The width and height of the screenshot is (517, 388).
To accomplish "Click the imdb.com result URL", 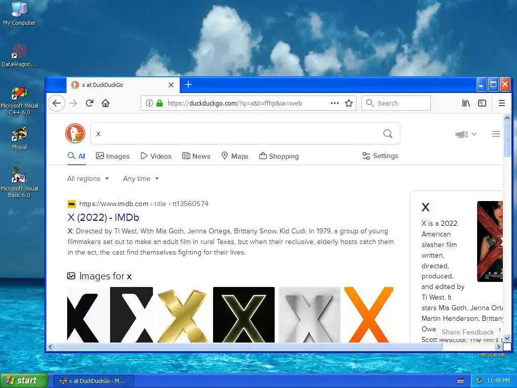I will point(144,204).
